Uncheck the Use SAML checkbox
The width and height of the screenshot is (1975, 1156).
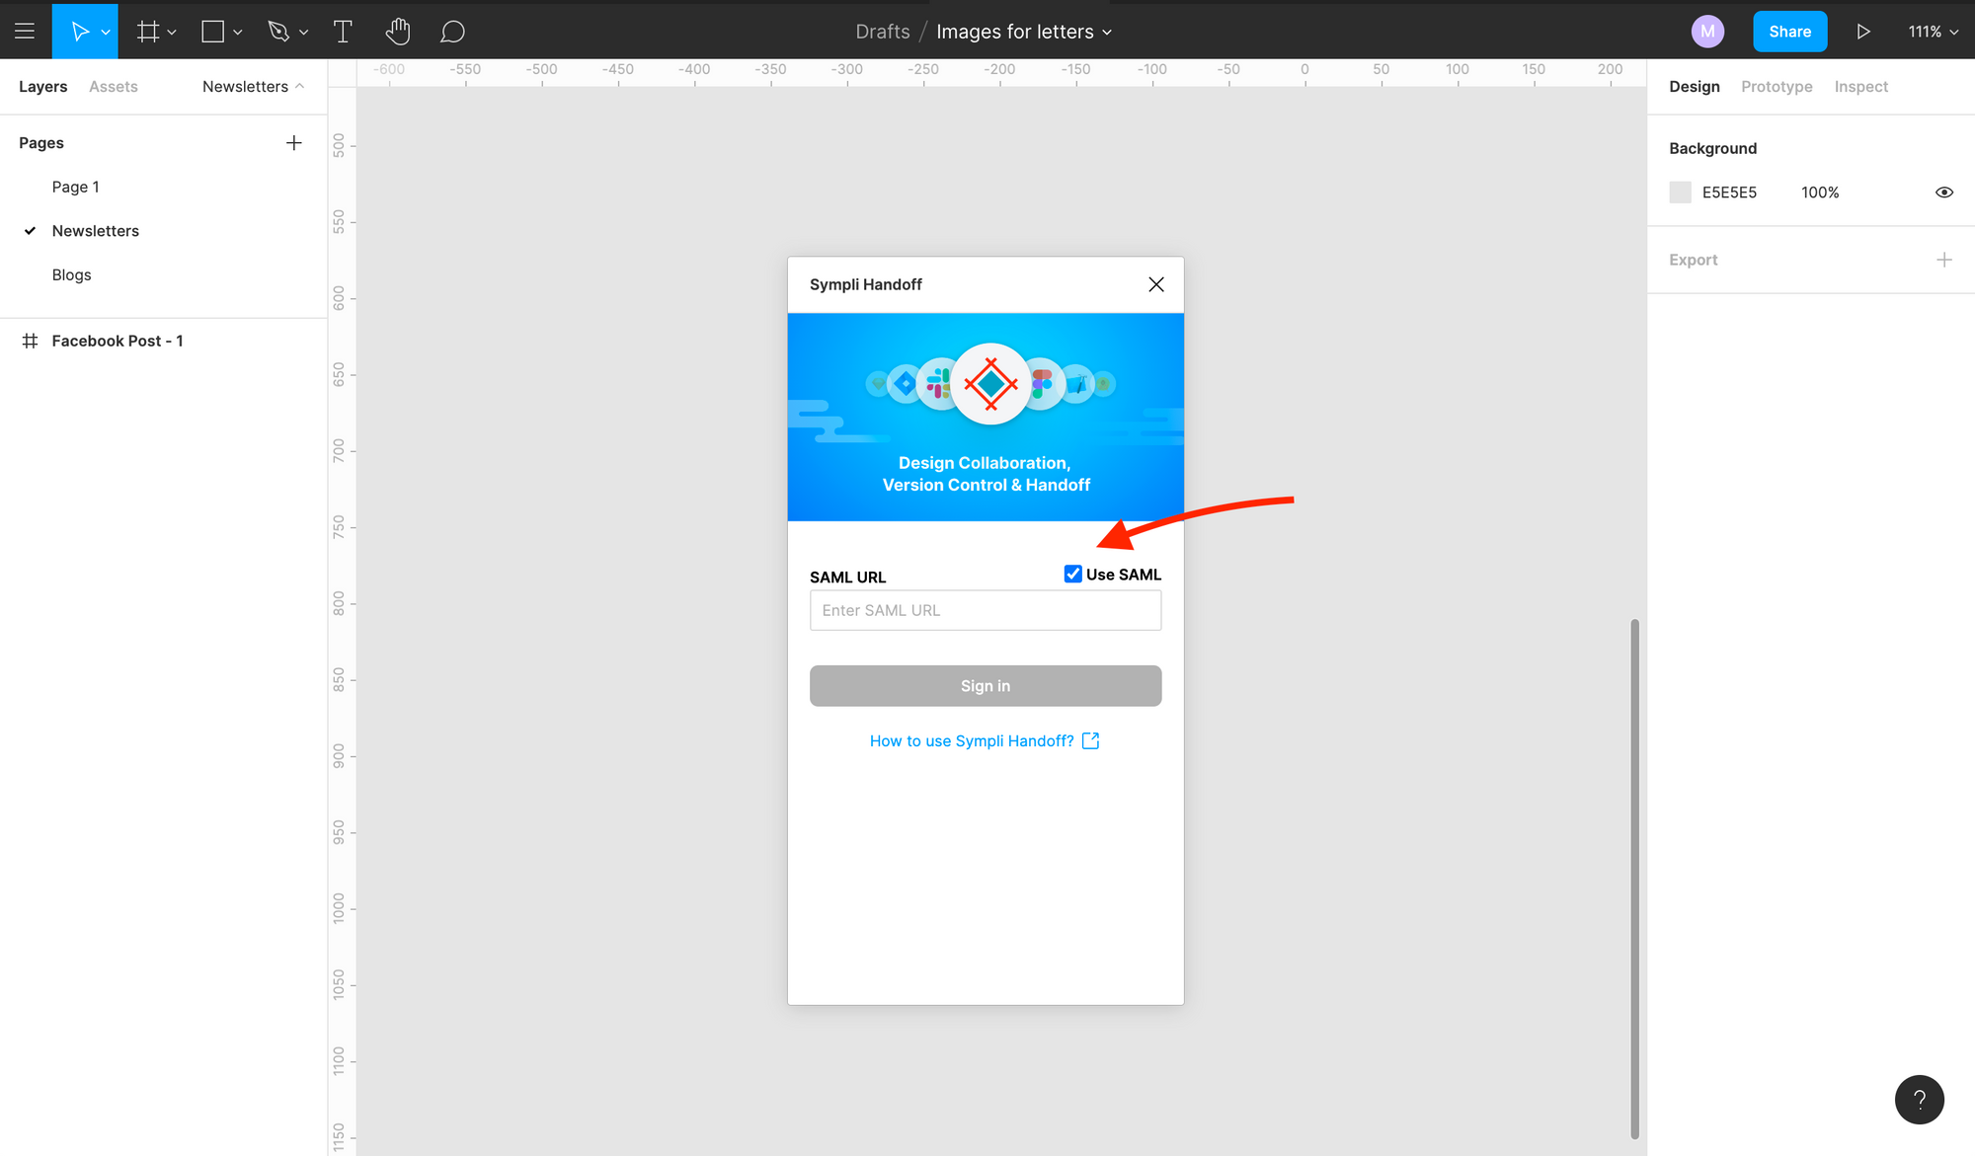point(1072,574)
